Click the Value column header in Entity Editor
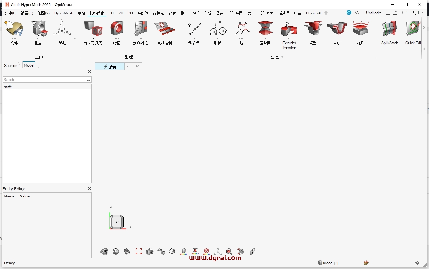429x269 pixels. (55, 196)
